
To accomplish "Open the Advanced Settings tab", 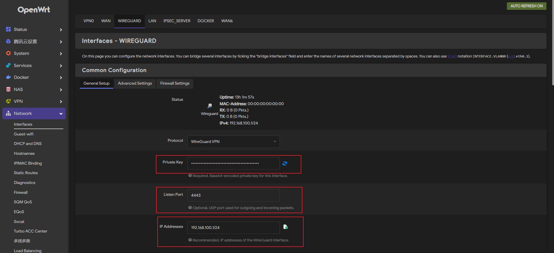I will coord(135,83).
